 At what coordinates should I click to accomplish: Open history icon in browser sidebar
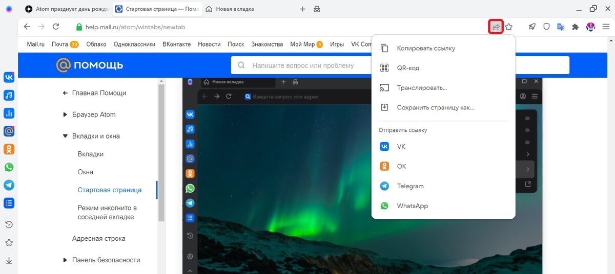tap(9, 224)
